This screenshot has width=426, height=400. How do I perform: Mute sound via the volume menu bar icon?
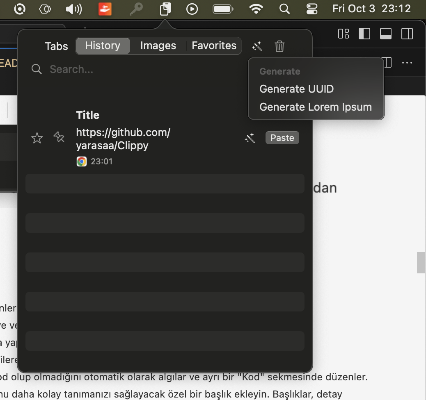pyautogui.click(x=74, y=8)
